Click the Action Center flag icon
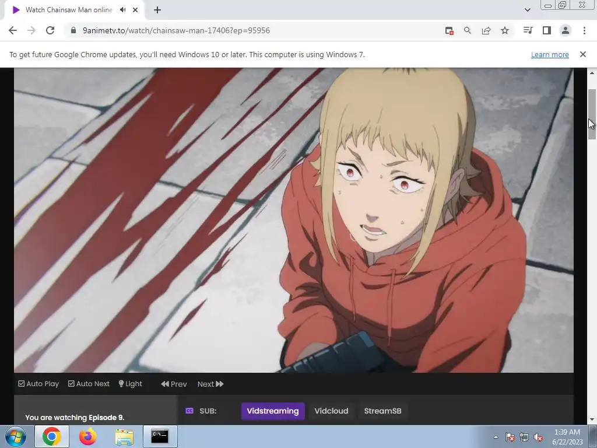The width and height of the screenshot is (597, 448). [x=510, y=437]
